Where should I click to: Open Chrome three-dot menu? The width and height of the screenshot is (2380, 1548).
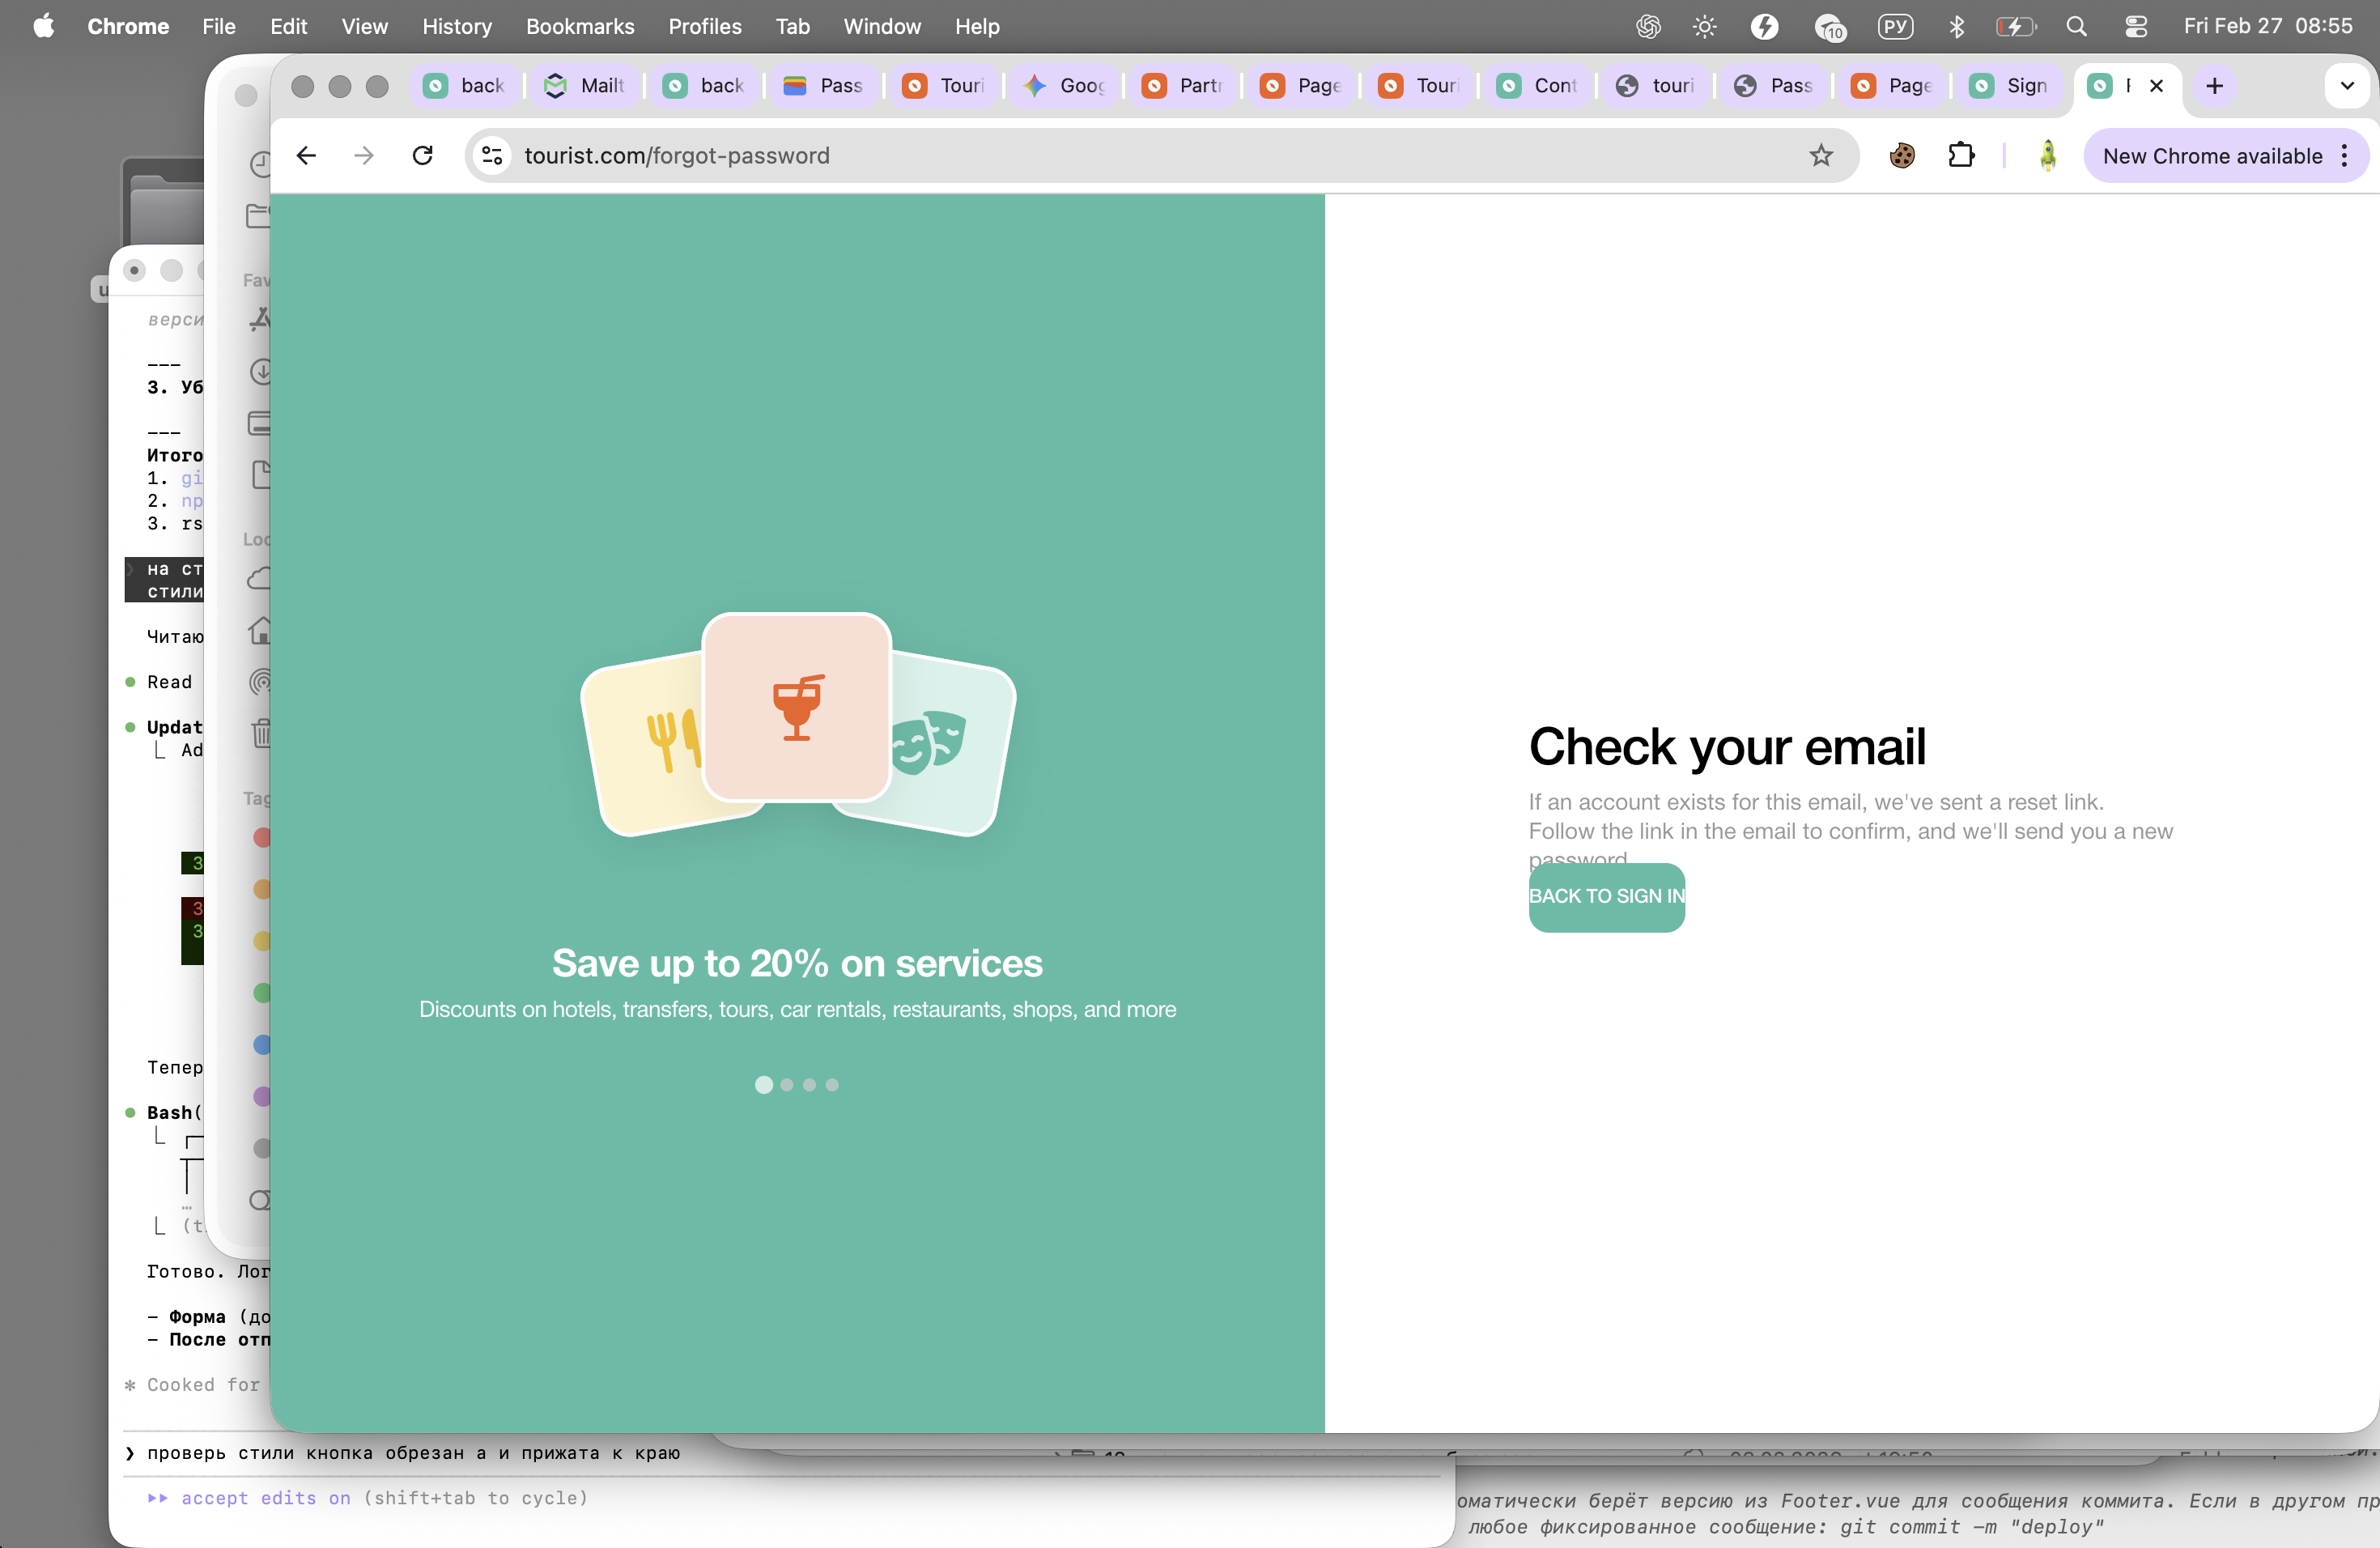pyautogui.click(x=2345, y=155)
